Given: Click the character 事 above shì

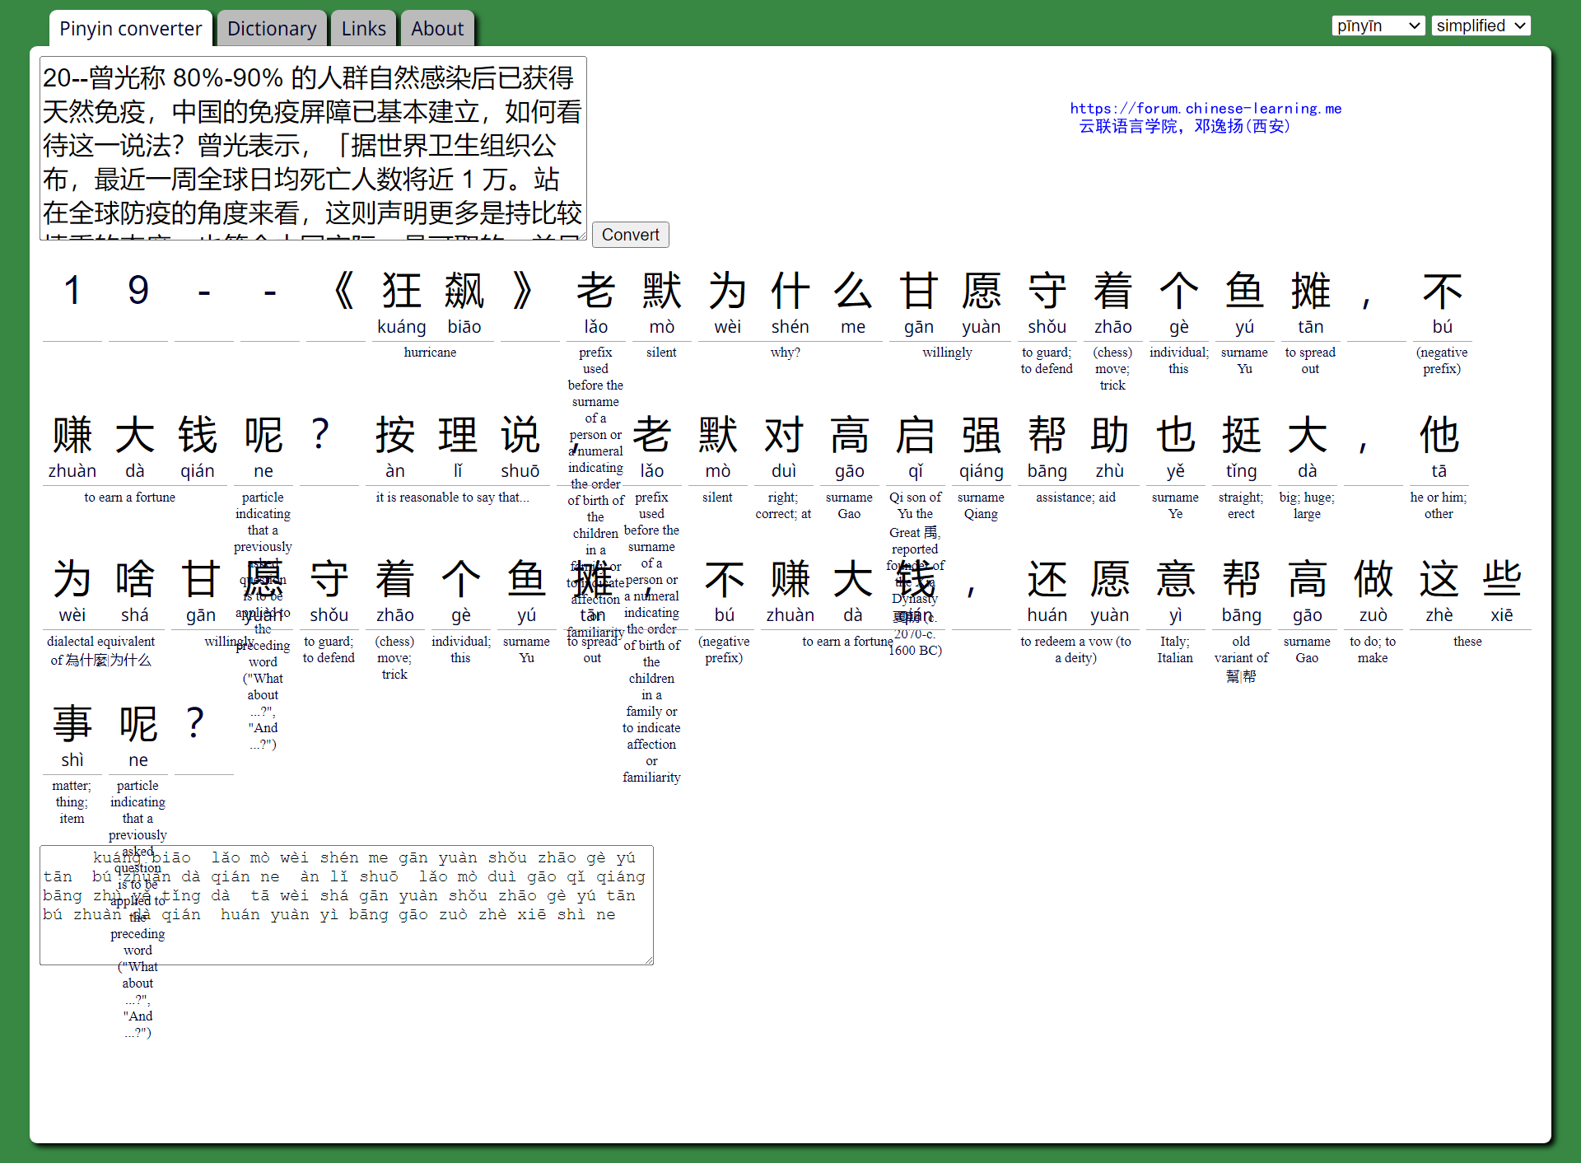Looking at the screenshot, I should click(x=72, y=724).
